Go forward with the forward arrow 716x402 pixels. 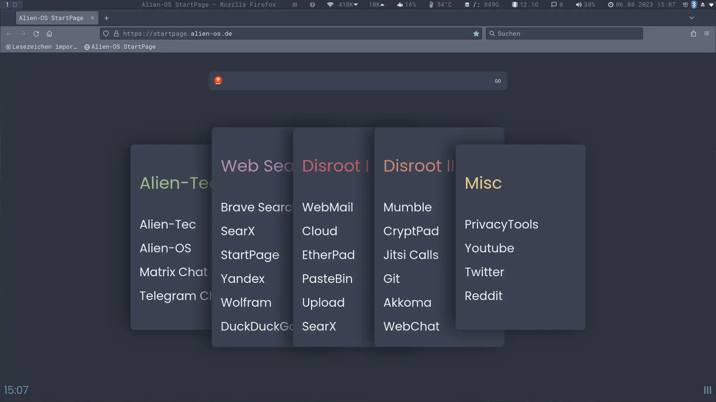tap(23, 33)
